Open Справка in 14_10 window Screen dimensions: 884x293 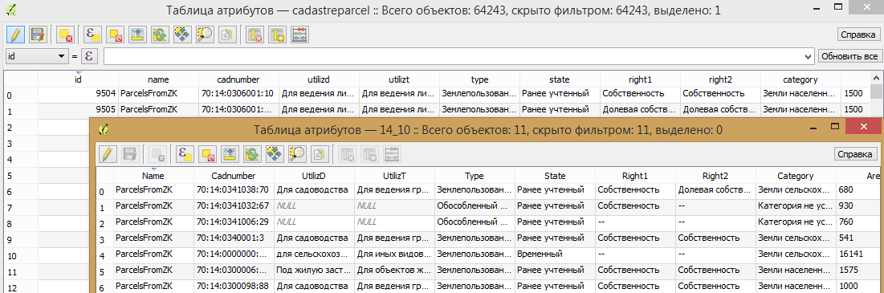tap(855, 154)
